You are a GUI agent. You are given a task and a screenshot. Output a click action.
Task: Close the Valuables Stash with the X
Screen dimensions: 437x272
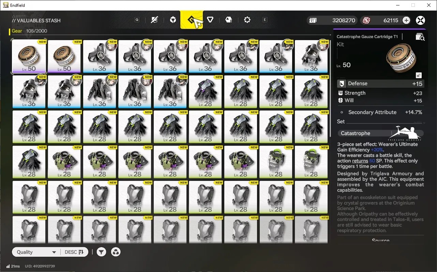421,20
